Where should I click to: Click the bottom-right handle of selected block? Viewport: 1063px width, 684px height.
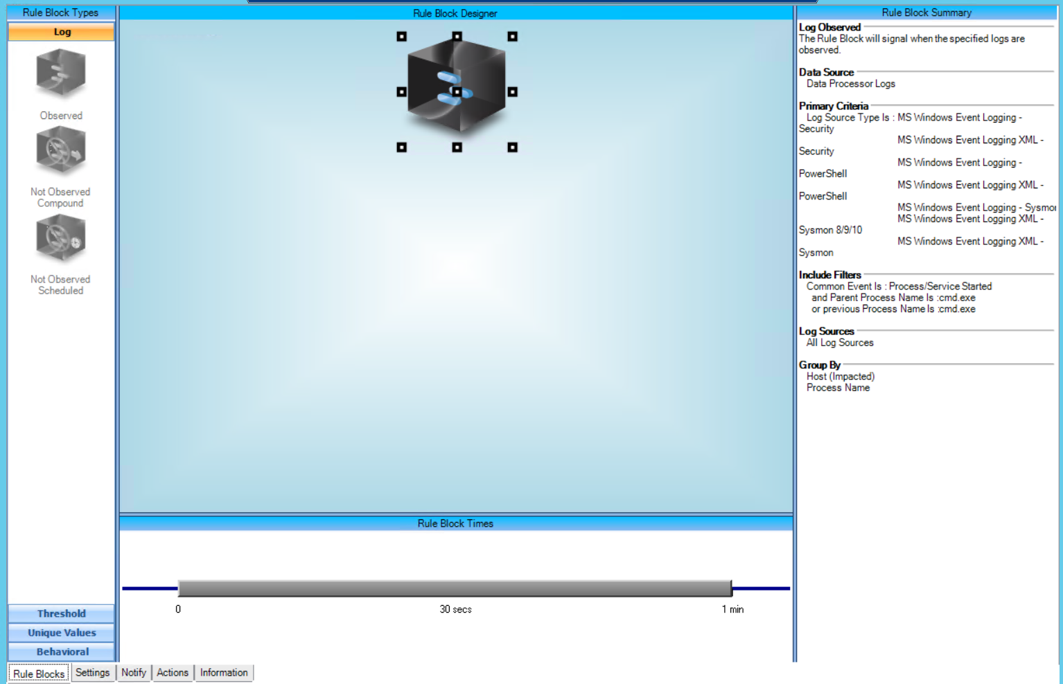512,147
